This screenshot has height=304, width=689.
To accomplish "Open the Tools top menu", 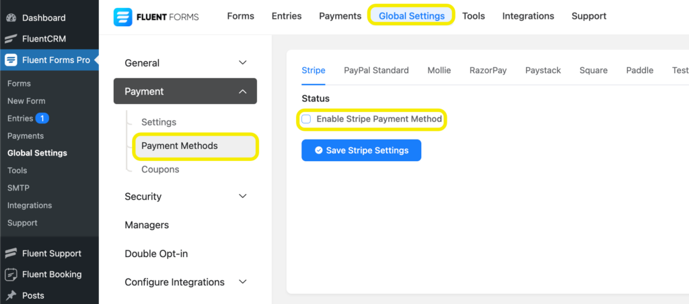I will (474, 16).
